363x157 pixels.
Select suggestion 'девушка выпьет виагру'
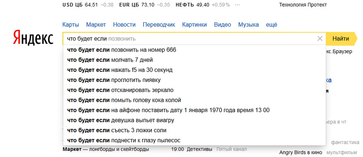194,120
